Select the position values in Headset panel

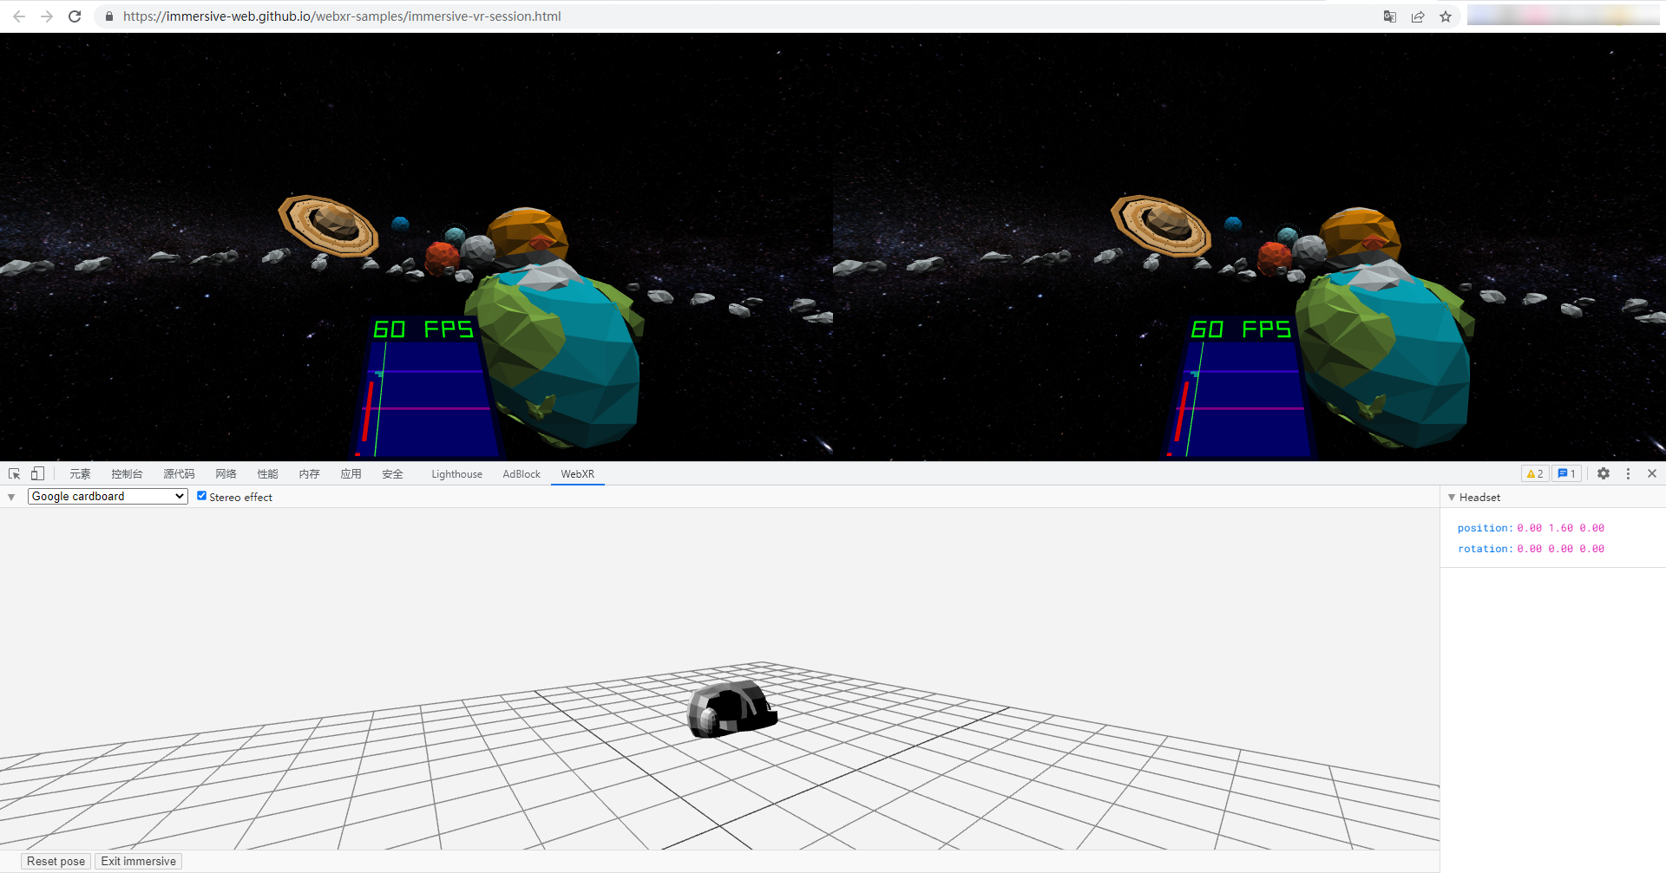click(x=1560, y=527)
